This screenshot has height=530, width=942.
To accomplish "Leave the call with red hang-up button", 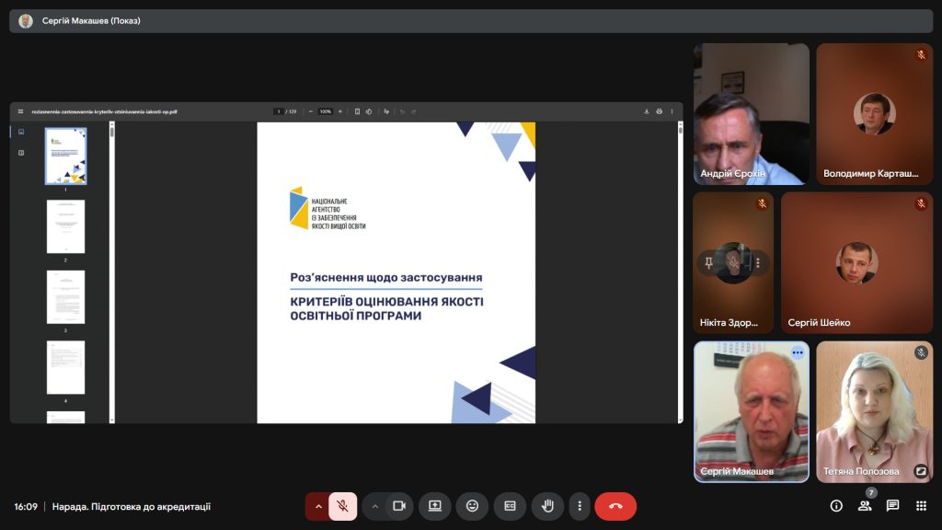I will [x=615, y=506].
